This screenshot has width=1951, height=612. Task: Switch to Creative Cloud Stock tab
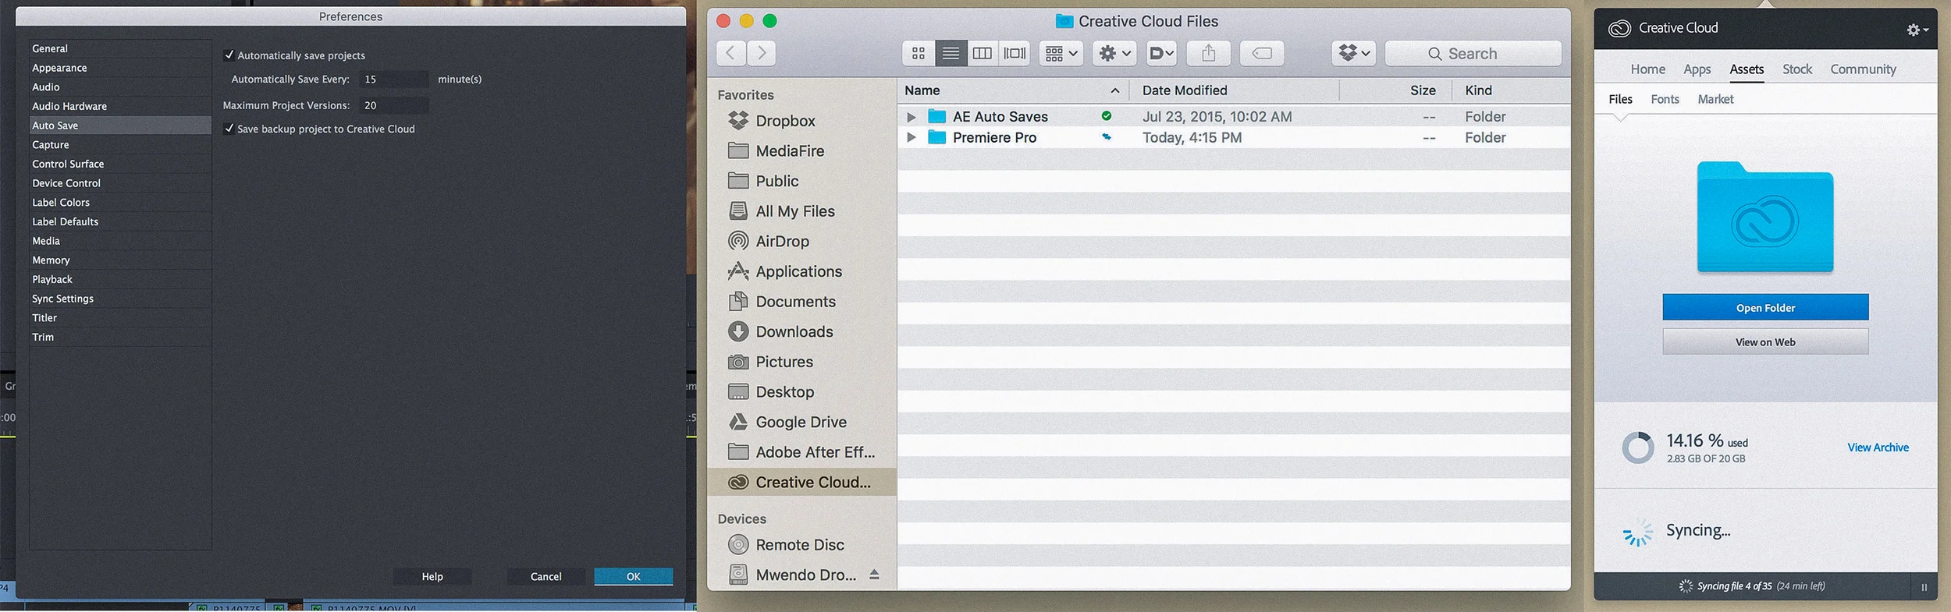[x=1797, y=69]
